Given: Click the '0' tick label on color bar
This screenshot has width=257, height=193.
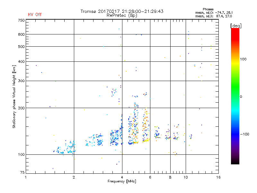Looking at the screenshot, I should pos(241,97).
